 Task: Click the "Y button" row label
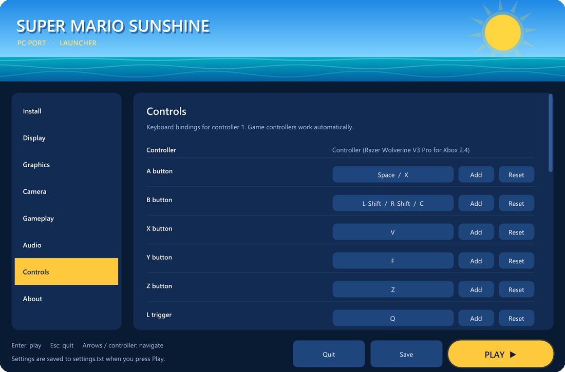[x=159, y=257]
